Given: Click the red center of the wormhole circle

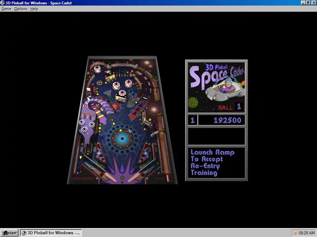Looking at the screenshot, I should (122, 139).
